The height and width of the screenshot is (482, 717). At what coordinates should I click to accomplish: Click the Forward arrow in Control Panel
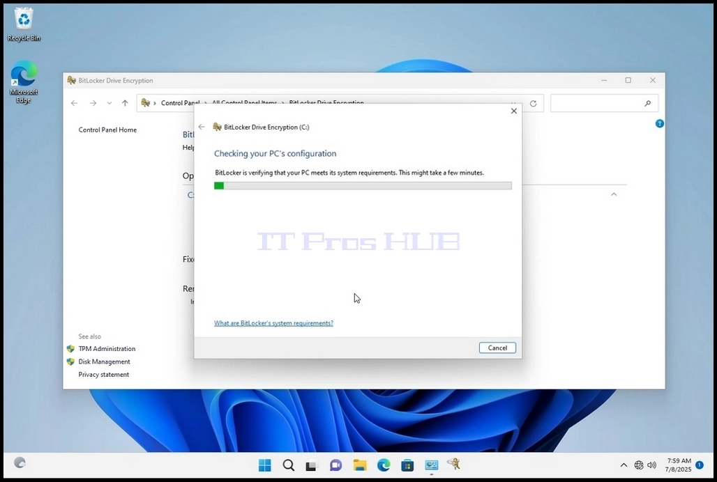point(93,103)
